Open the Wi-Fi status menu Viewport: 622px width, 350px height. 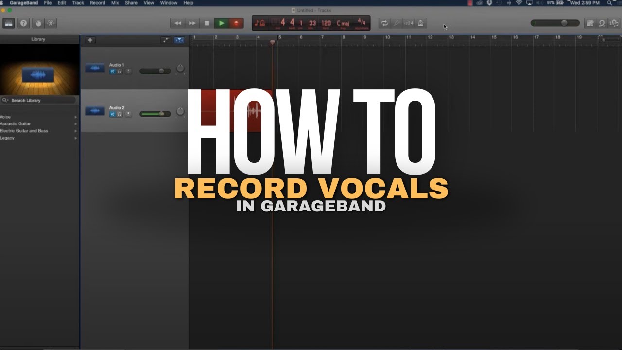(x=519, y=3)
